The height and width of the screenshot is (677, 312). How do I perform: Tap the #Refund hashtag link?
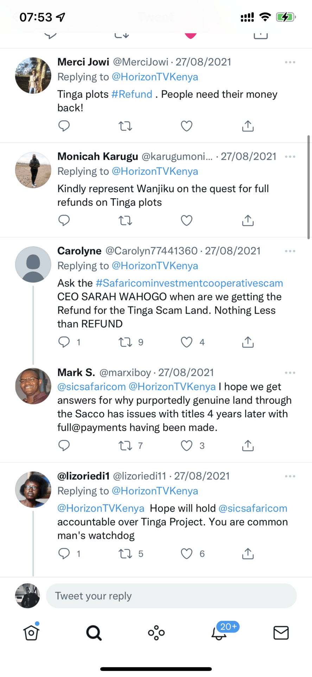(x=132, y=94)
